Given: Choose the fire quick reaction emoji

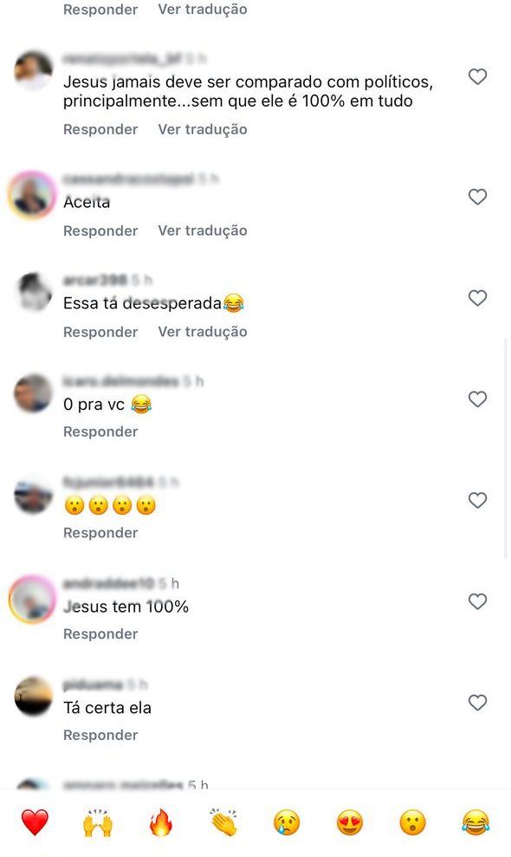Looking at the screenshot, I should pos(161,822).
